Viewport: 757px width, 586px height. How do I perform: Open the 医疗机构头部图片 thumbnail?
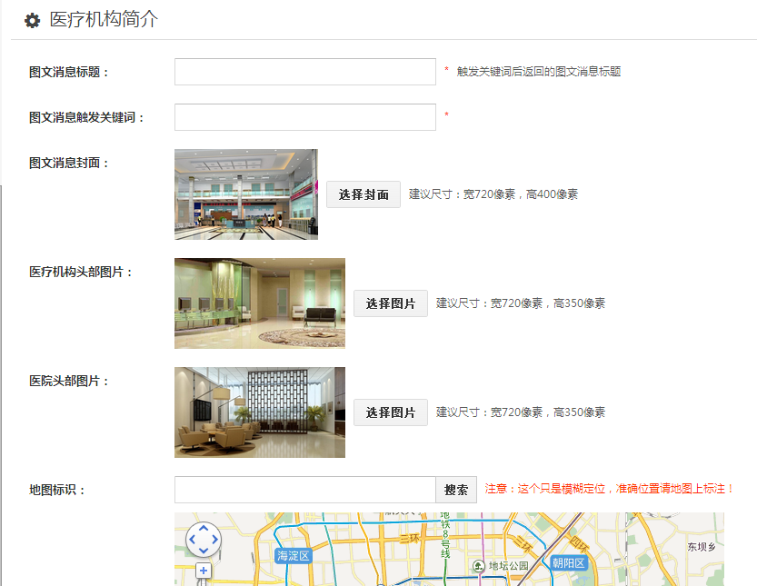coord(259,303)
